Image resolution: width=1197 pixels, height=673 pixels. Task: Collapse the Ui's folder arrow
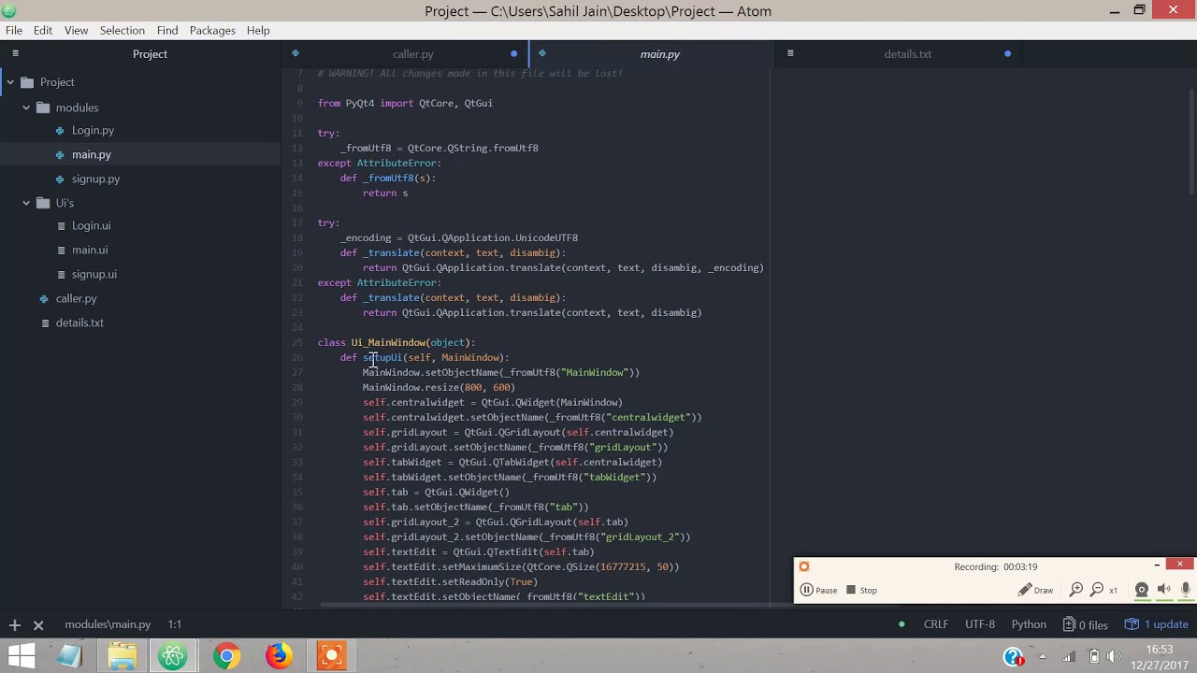coord(26,203)
